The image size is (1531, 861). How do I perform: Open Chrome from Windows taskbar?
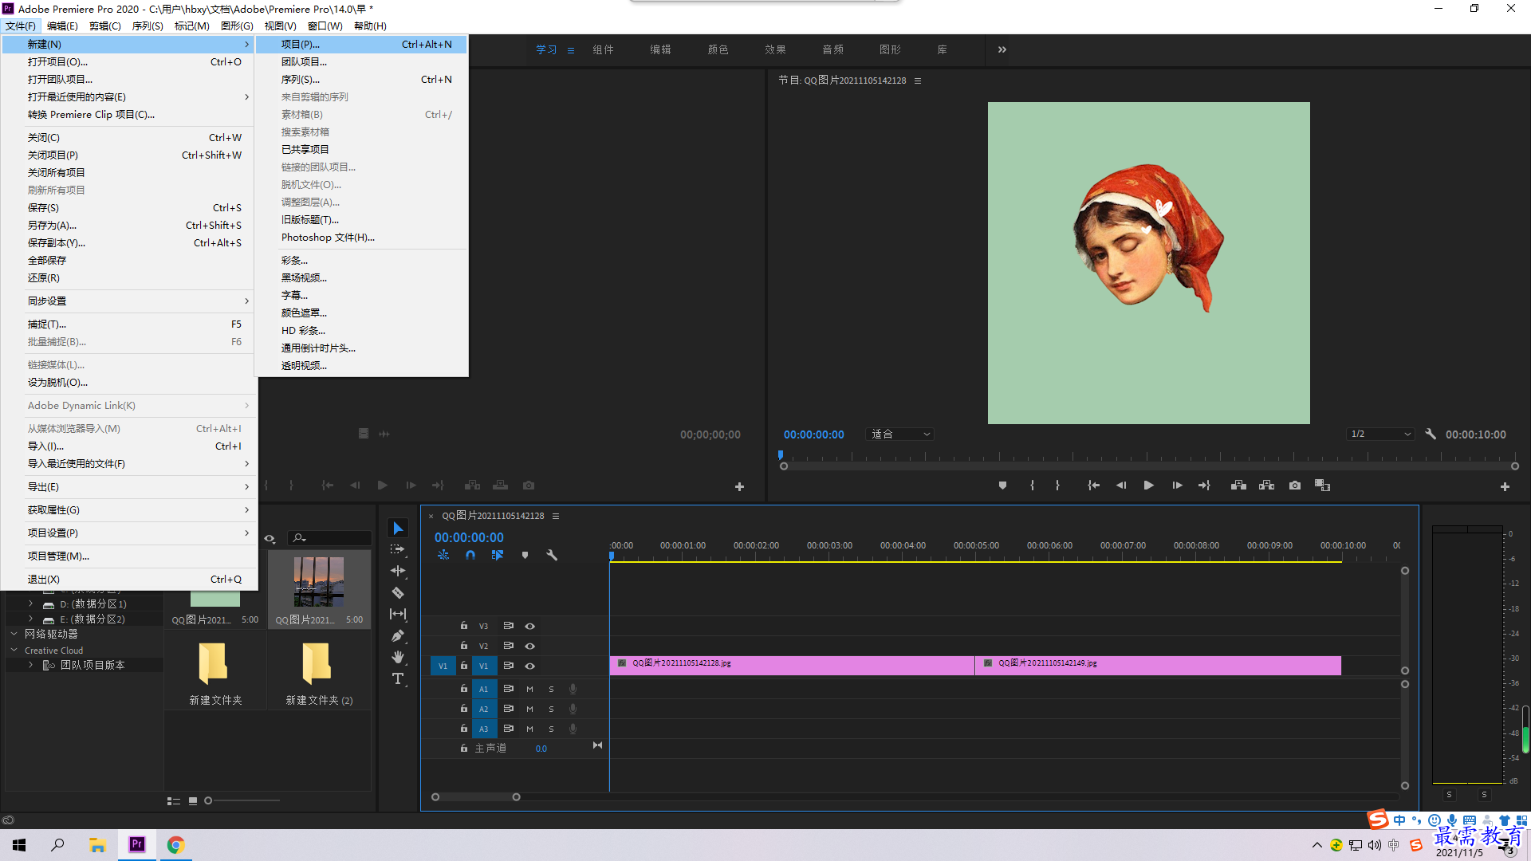click(175, 844)
